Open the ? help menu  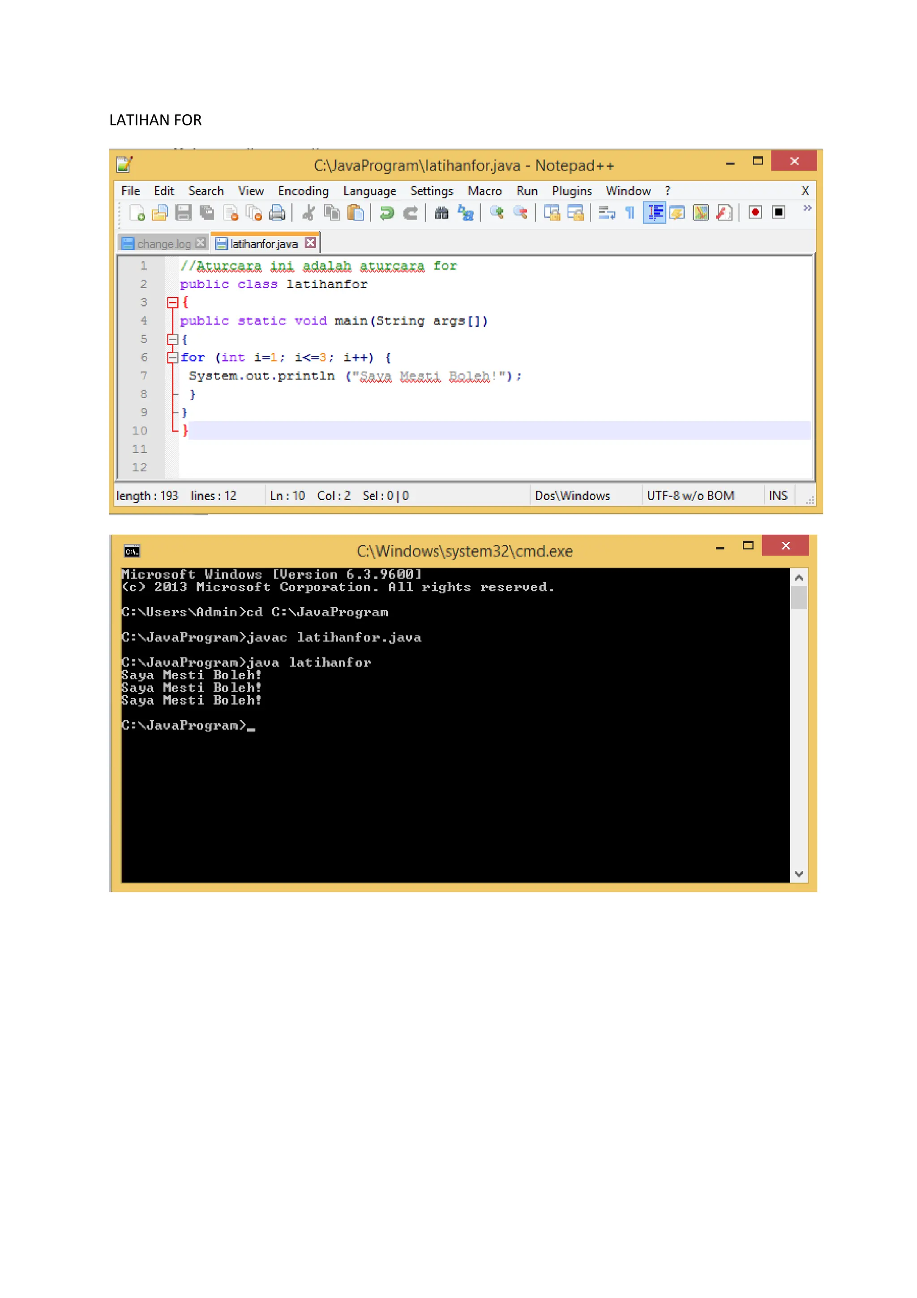click(x=668, y=191)
